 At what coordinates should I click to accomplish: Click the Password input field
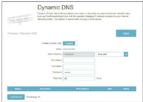point(79,72)
